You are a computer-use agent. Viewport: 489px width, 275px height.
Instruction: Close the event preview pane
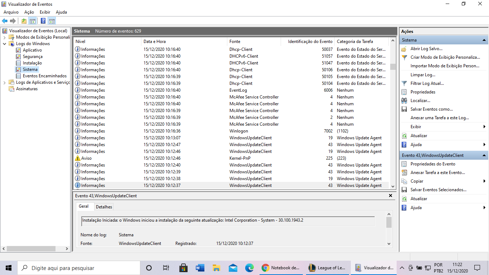tap(391, 196)
